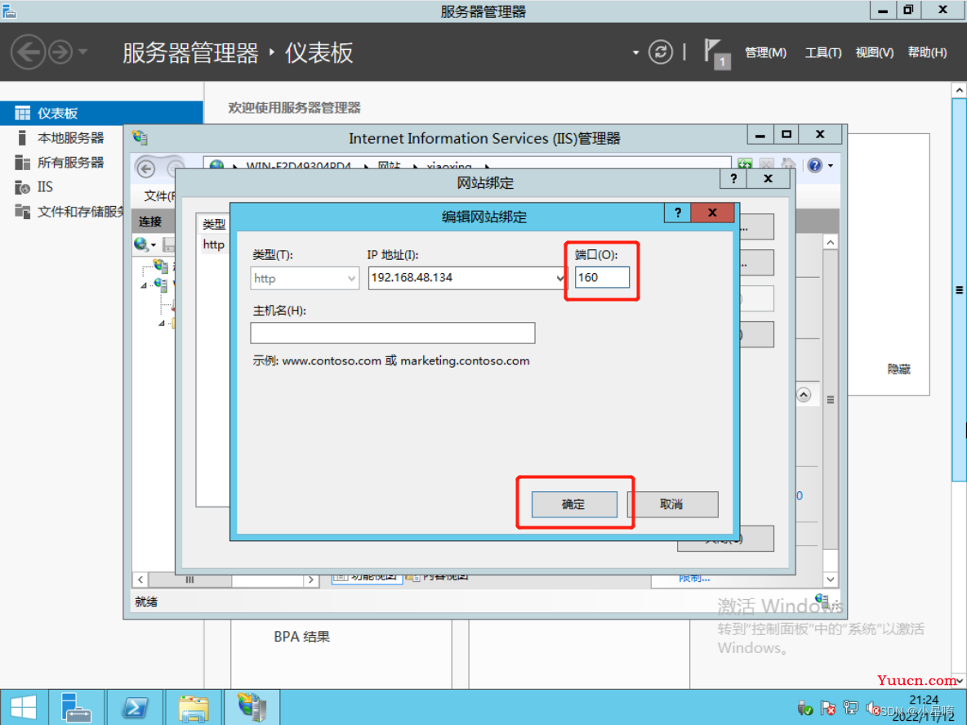Viewport: 967px width, 725px height.
Task: Click the Server Manager title icon
Action: pos(9,11)
